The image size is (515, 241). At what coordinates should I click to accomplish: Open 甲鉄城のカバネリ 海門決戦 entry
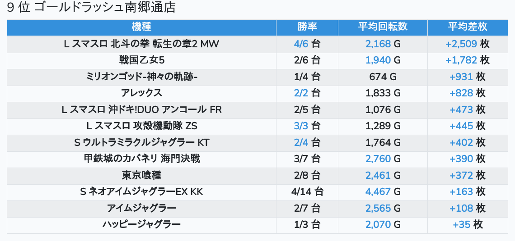point(141,159)
